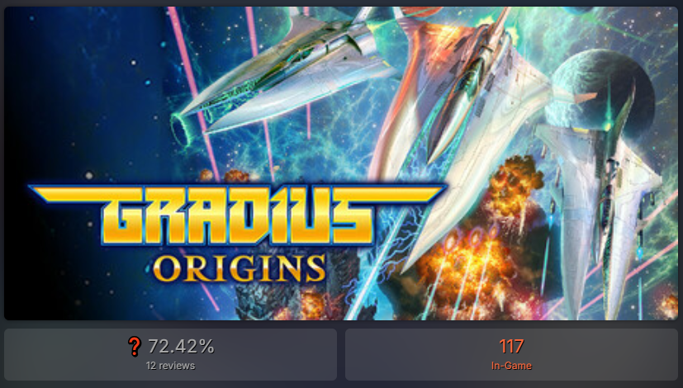Click the 117 player count number
683x388 pixels.
[x=511, y=347]
